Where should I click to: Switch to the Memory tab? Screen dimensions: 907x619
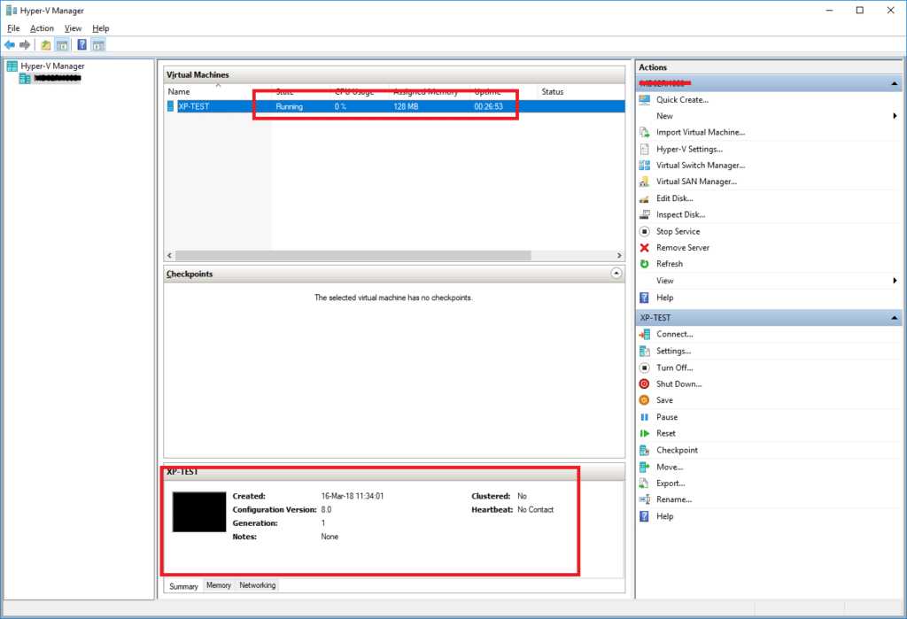click(x=219, y=585)
